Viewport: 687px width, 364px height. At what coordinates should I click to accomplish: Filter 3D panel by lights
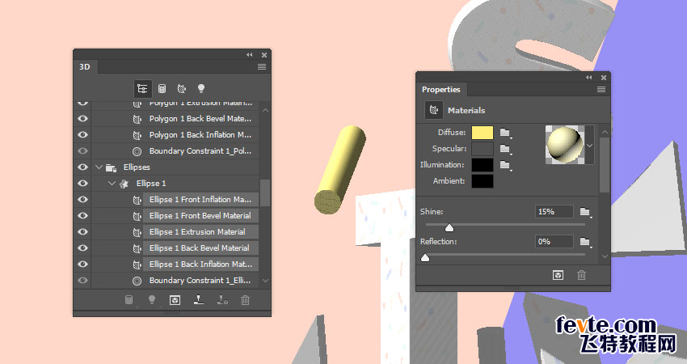pyautogui.click(x=201, y=89)
